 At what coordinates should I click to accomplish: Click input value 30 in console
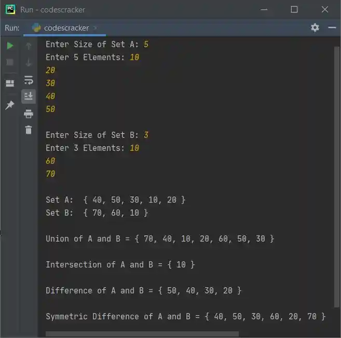pyautogui.click(x=50, y=83)
